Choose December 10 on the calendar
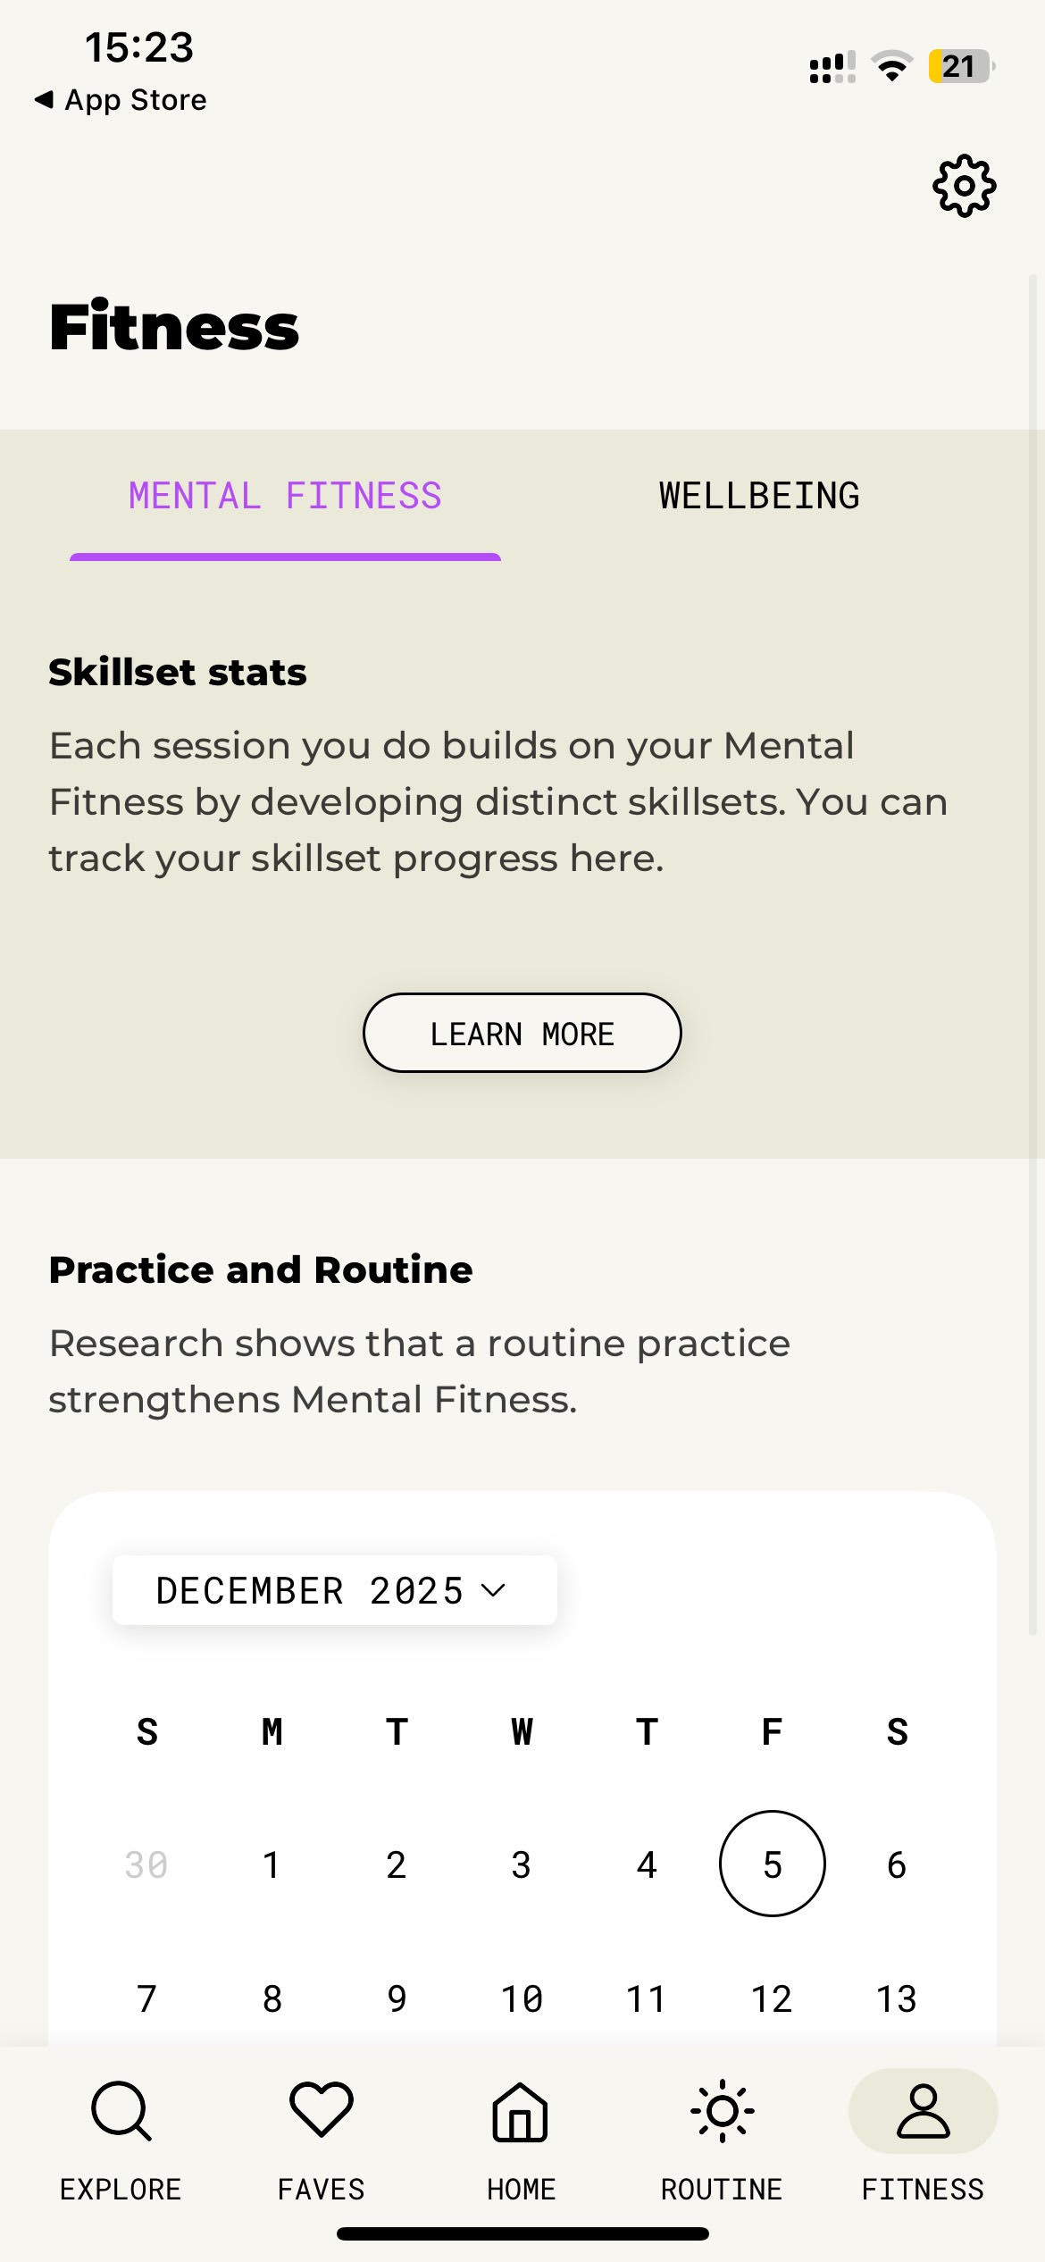The image size is (1045, 2262). (x=522, y=1998)
